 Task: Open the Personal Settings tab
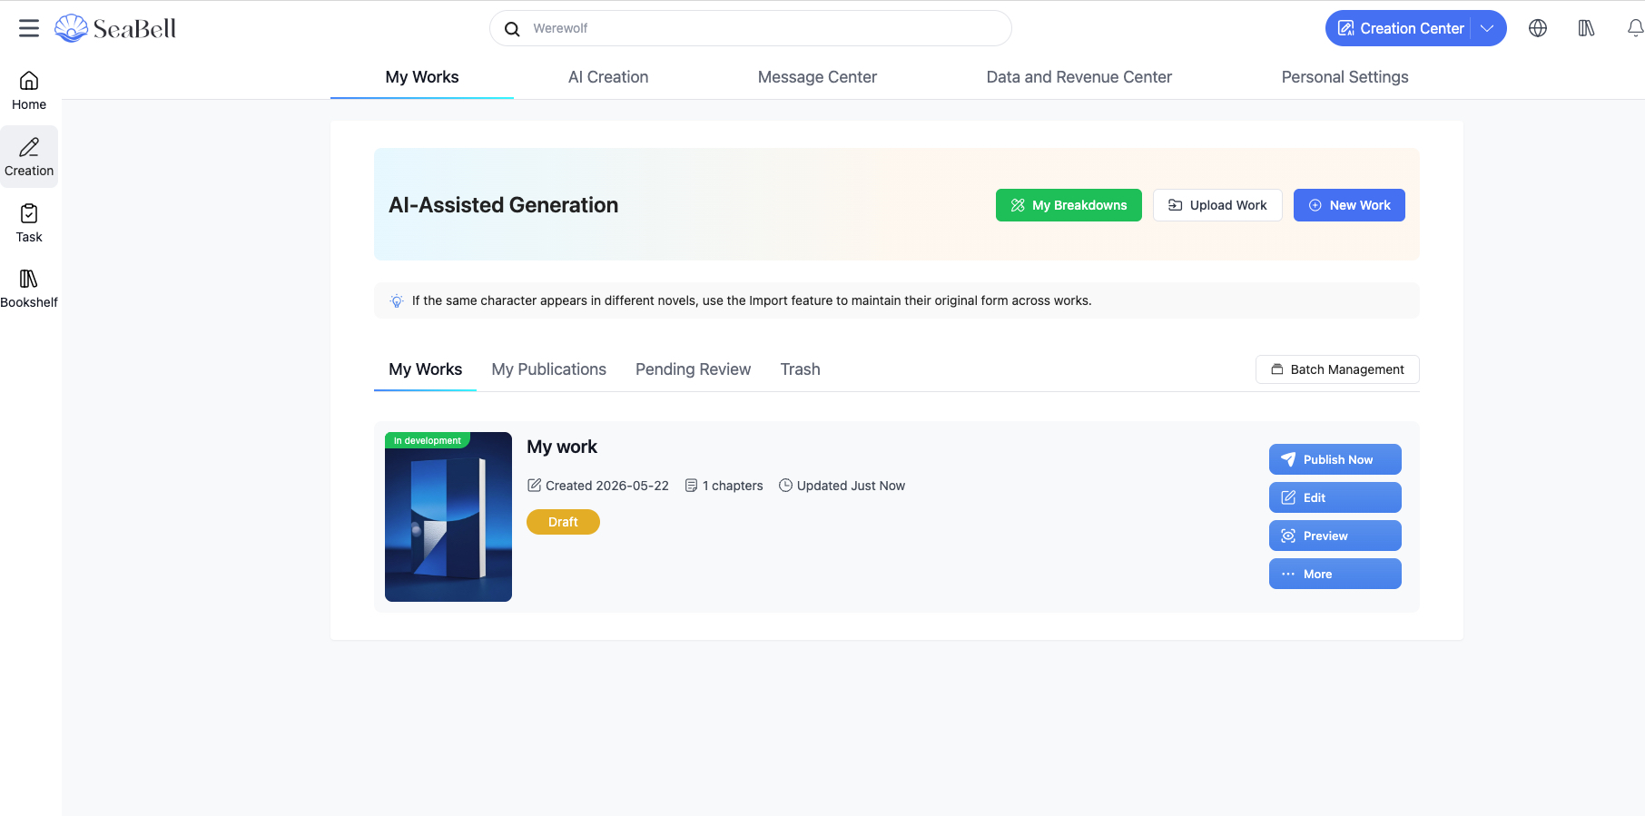pyautogui.click(x=1345, y=77)
